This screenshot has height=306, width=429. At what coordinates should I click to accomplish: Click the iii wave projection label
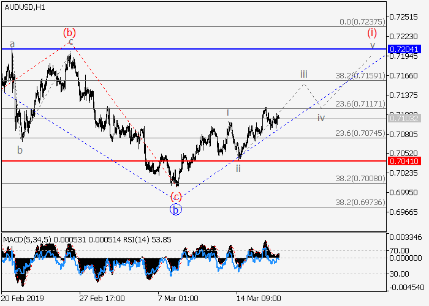pos(303,74)
